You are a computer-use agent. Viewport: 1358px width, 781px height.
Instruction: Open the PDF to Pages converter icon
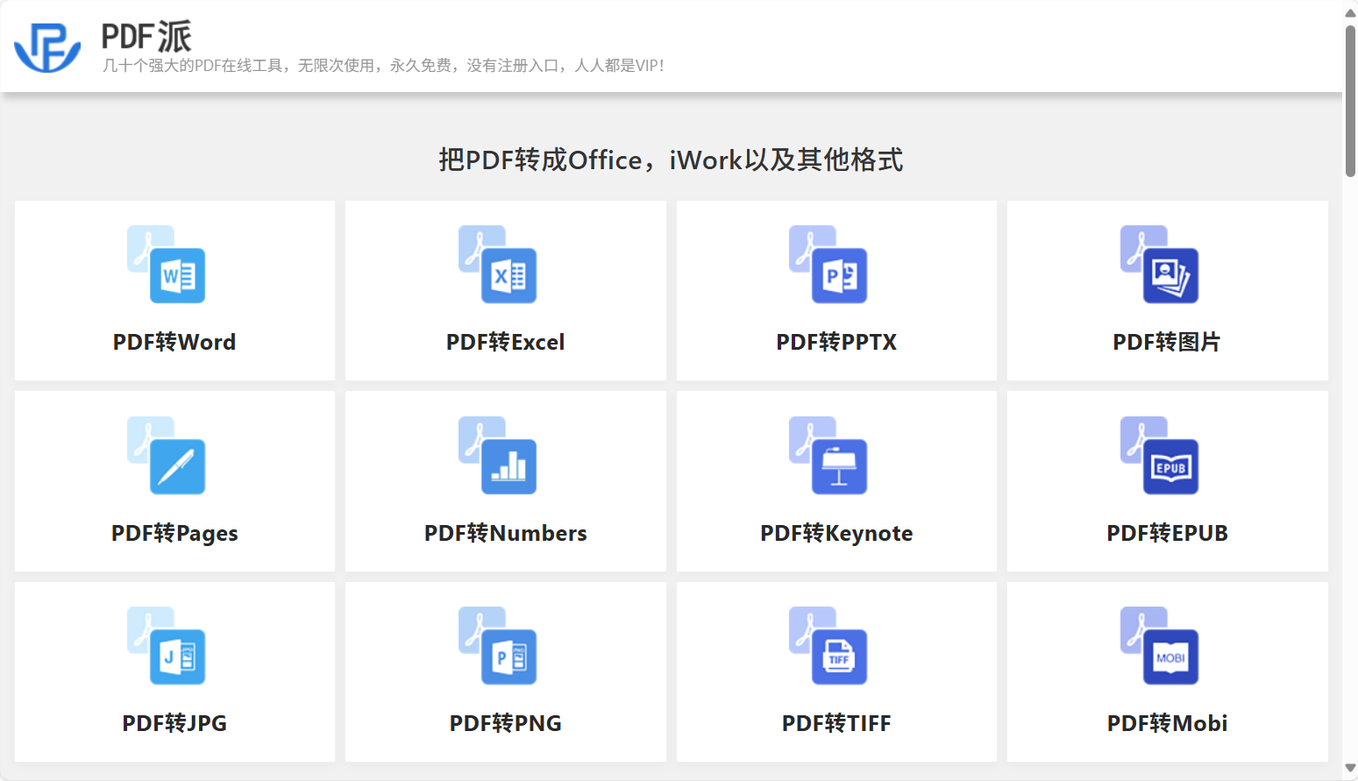tap(167, 456)
